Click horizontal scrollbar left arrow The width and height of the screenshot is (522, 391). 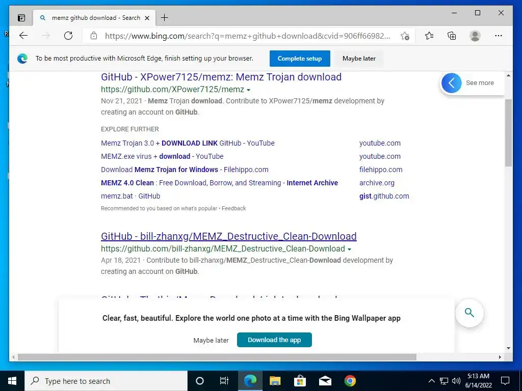13,357
